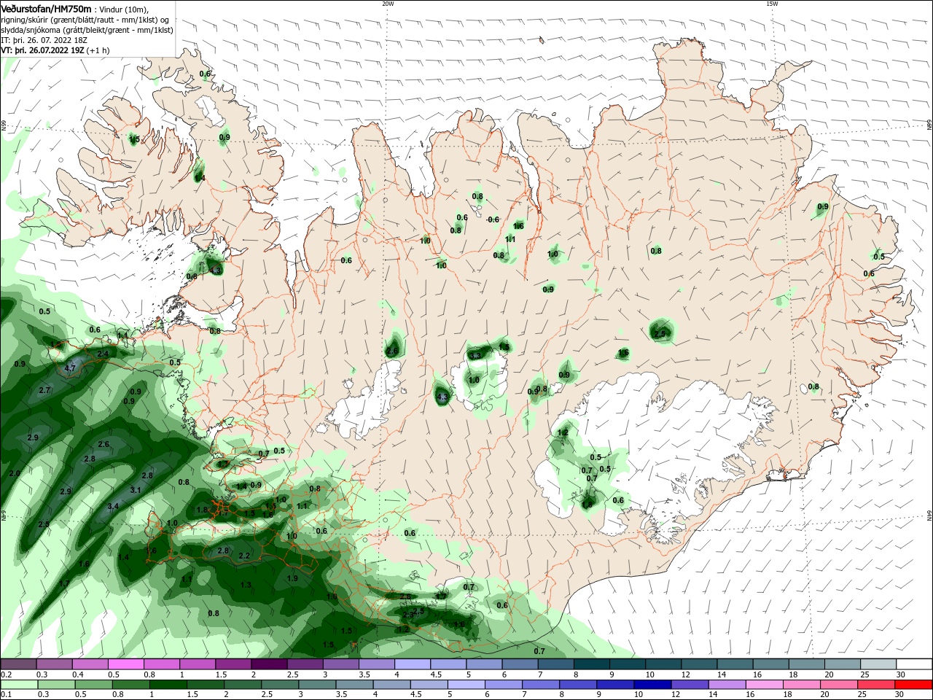Screen dimensions: 933x700
Task: Click the bright pink 0.5–0.8 snow legend swatch
Action: coord(126,664)
